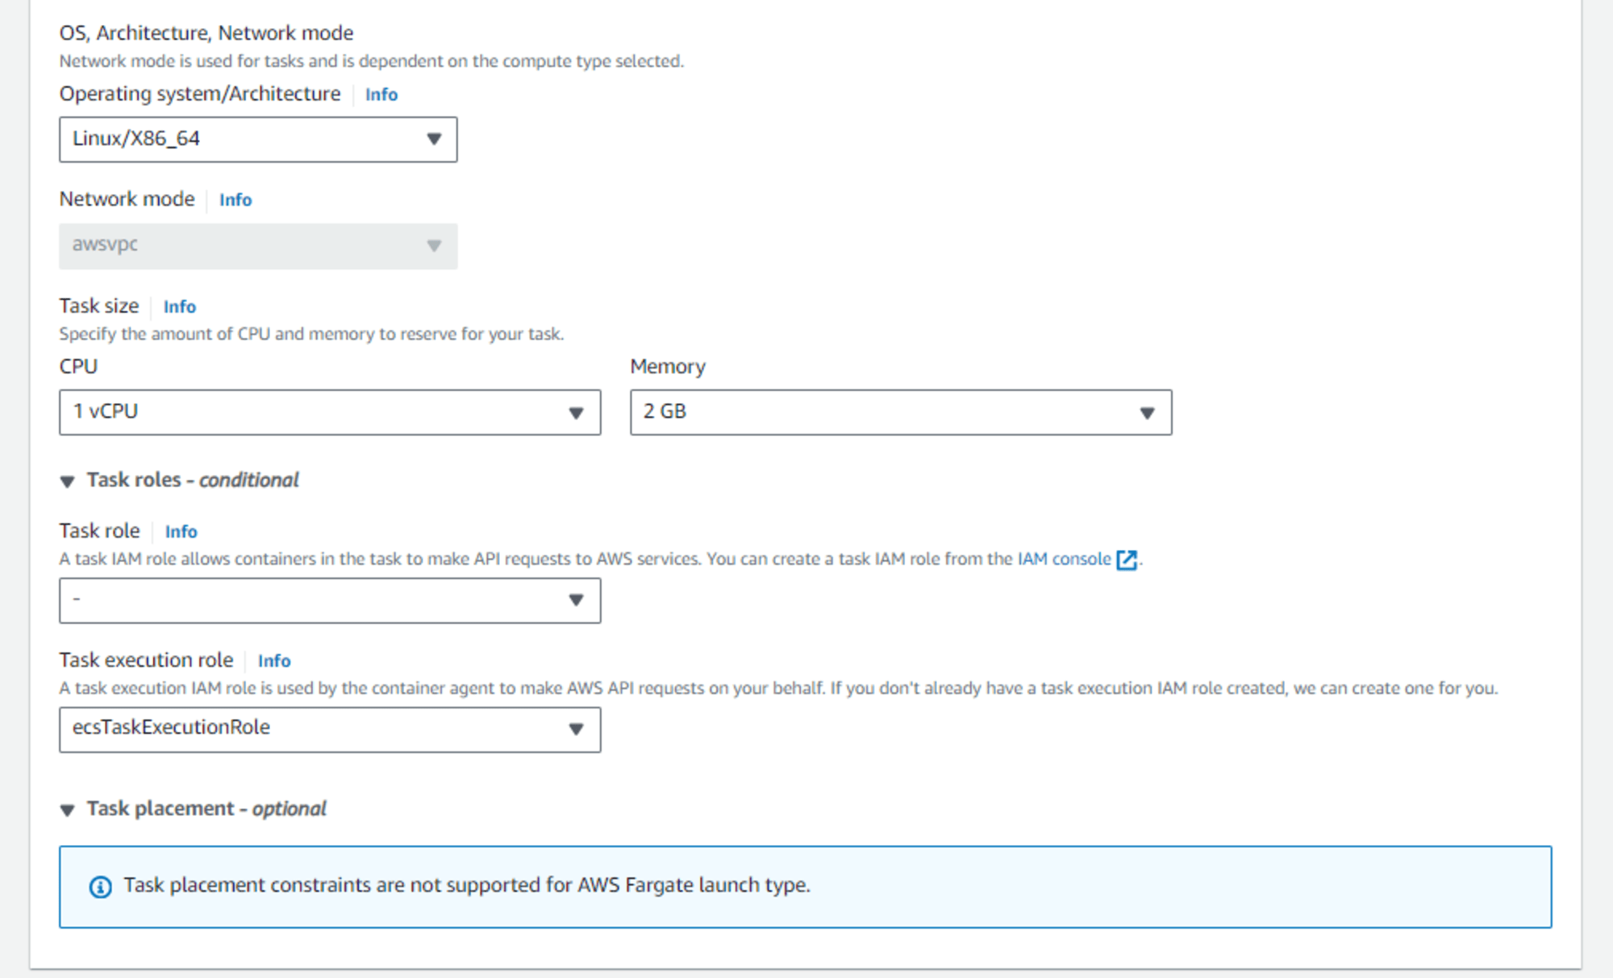
Task: Open Info next to Network mode
Action: (235, 200)
